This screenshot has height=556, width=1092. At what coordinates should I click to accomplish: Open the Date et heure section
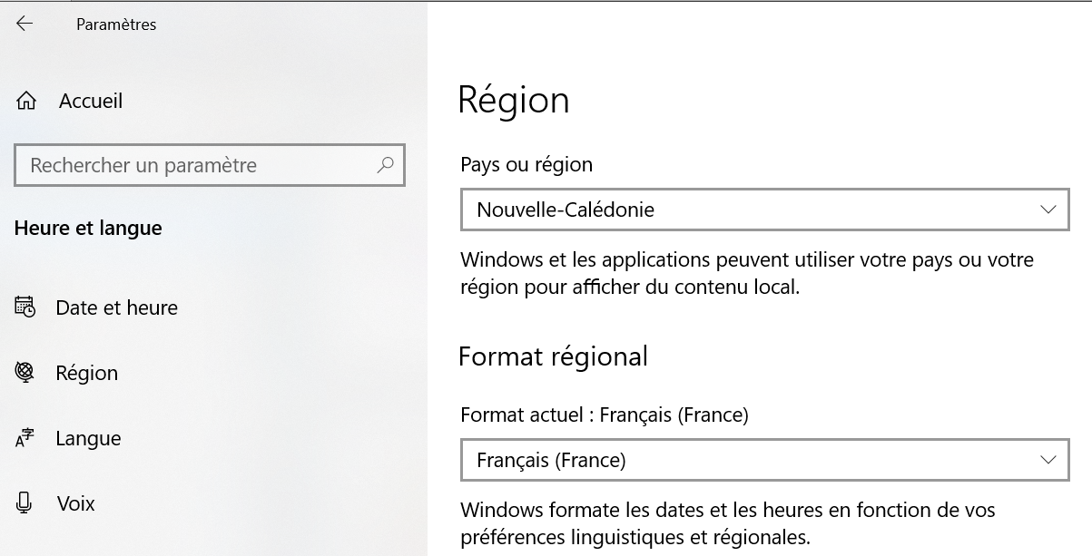pos(116,307)
